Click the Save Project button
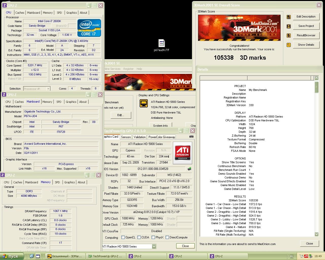This screenshot has width=325, height=260. tap(306, 26)
